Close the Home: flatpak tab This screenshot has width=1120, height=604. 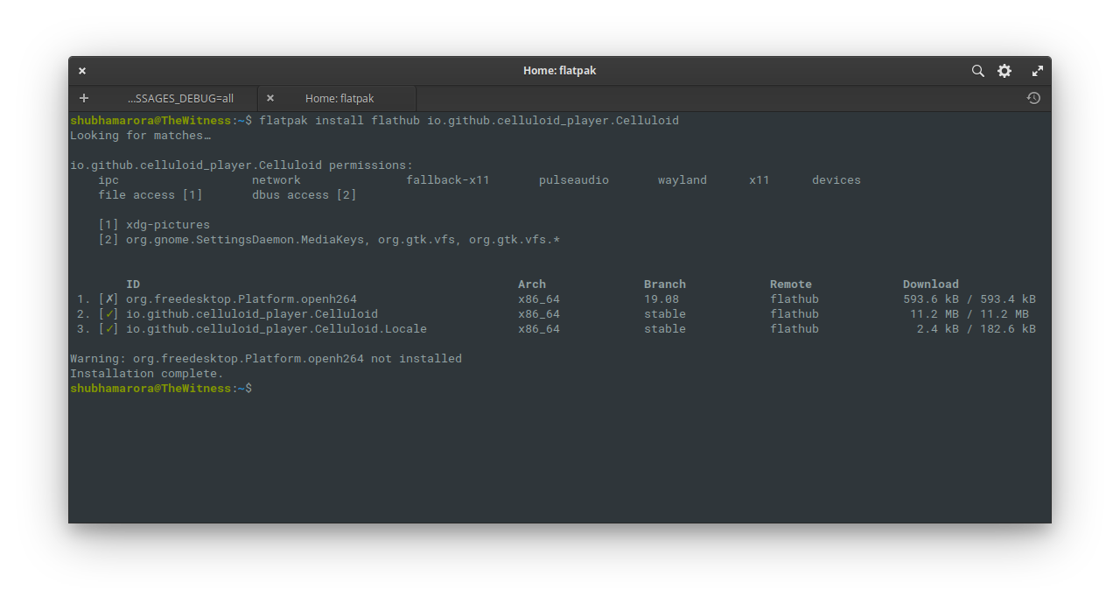coord(269,98)
